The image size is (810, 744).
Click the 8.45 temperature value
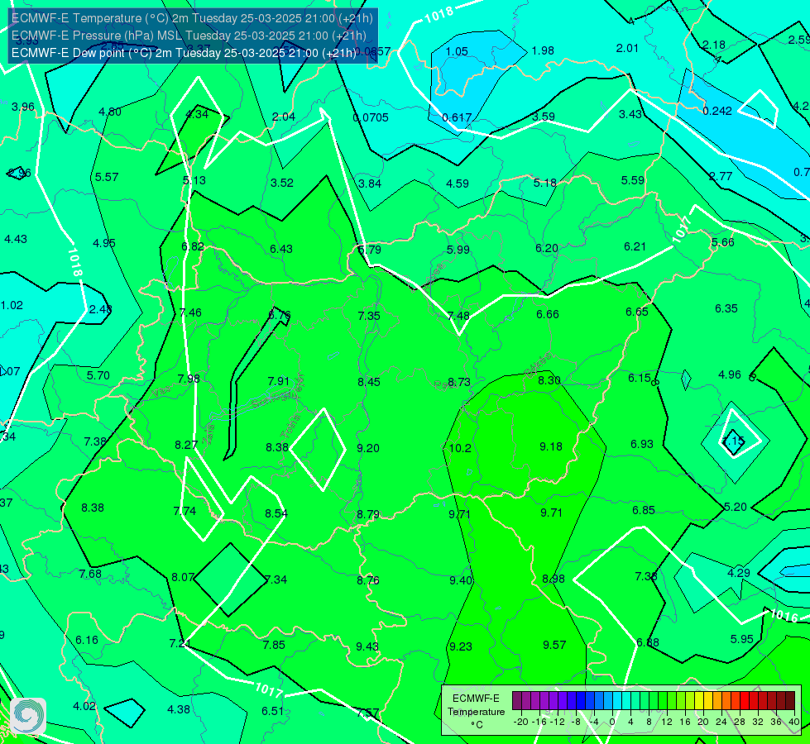pyautogui.click(x=369, y=382)
